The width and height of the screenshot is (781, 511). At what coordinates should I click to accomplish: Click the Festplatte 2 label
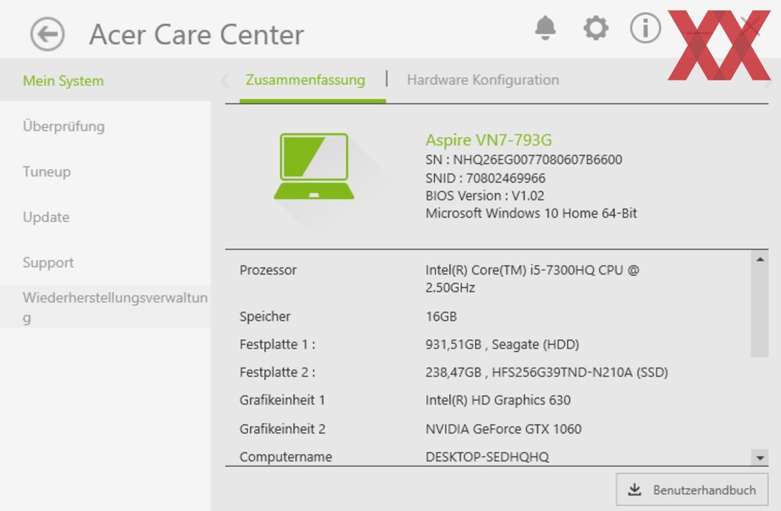click(x=277, y=373)
